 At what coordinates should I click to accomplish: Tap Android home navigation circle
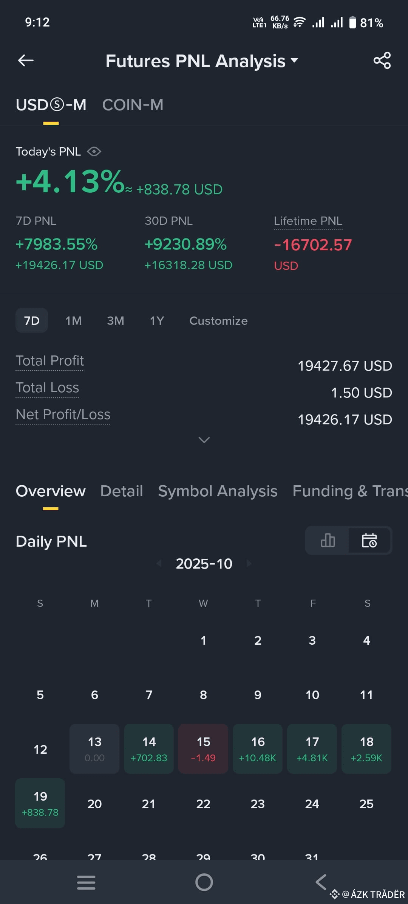tap(204, 882)
